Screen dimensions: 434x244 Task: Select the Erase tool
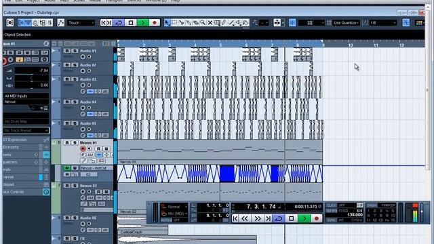click(196, 22)
